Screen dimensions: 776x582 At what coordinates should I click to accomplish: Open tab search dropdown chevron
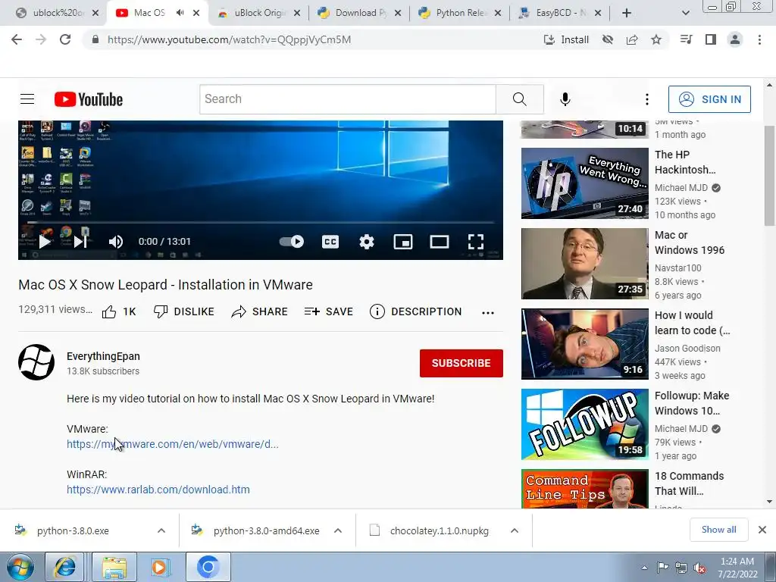click(x=685, y=13)
